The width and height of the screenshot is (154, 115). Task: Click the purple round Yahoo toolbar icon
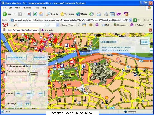97,25
